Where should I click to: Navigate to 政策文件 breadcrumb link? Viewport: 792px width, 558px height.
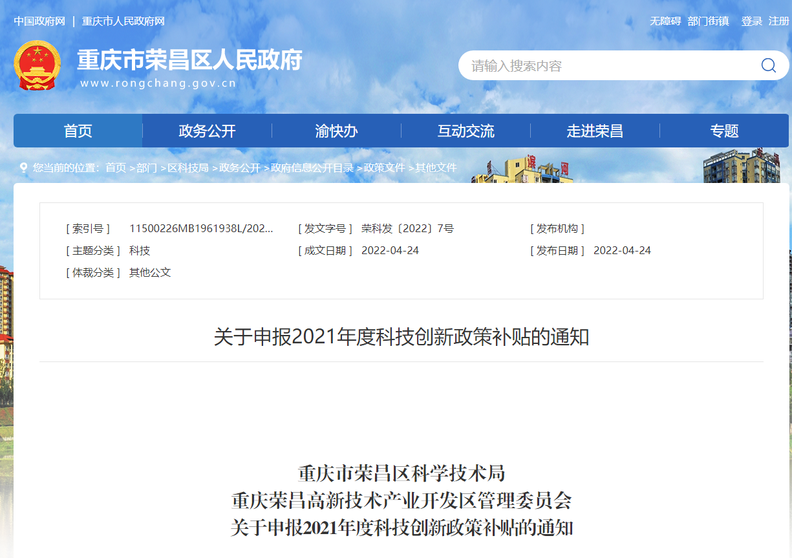pyautogui.click(x=385, y=168)
